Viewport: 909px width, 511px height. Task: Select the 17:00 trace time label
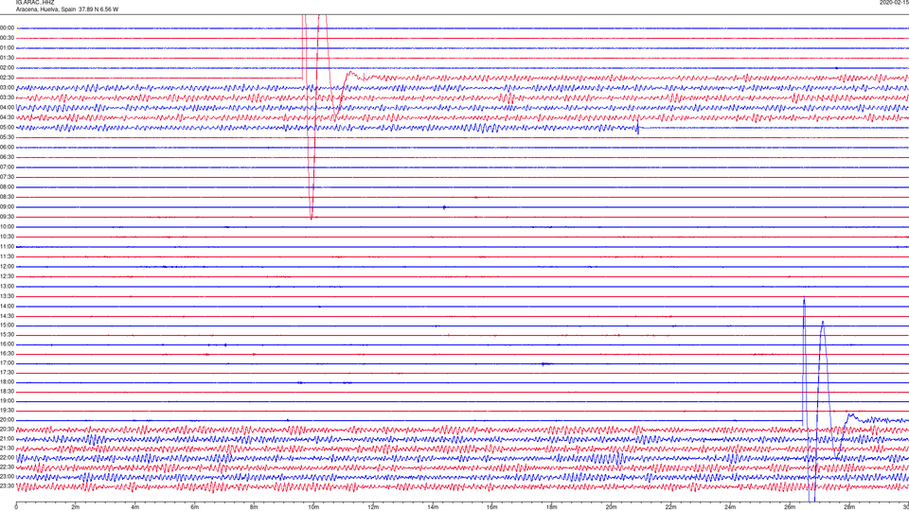(7, 363)
